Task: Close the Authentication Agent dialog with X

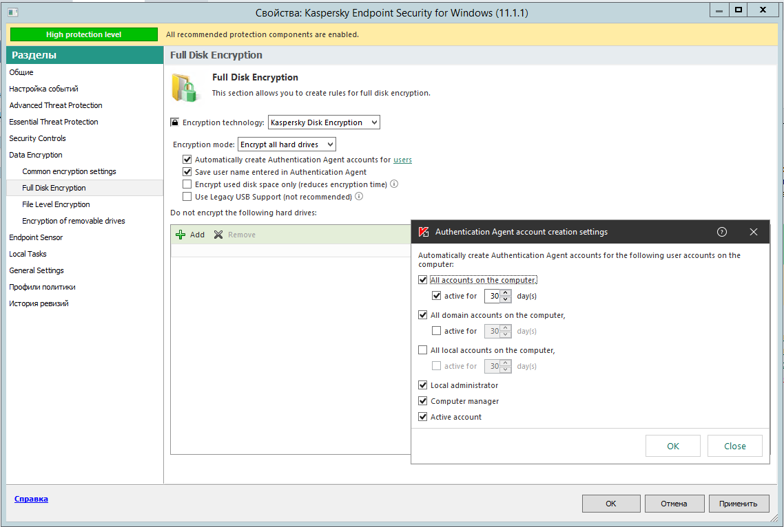Action: (x=754, y=232)
